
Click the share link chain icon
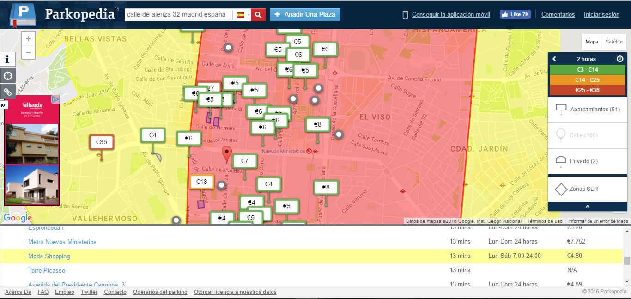7,92
